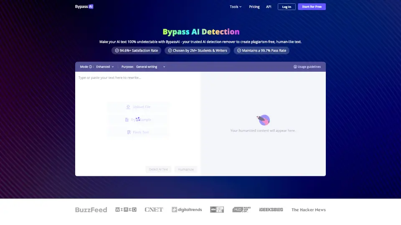The height and width of the screenshot is (225, 401).
Task: Click The Hacker News logo
Action: coord(309,210)
